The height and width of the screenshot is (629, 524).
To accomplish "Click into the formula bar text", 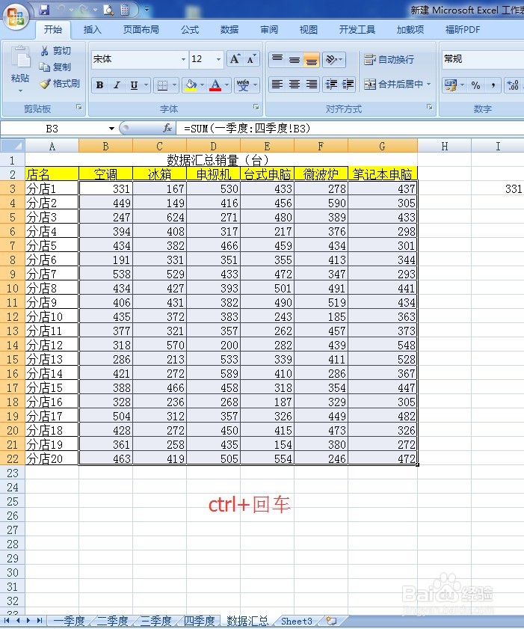I will tap(247, 129).
